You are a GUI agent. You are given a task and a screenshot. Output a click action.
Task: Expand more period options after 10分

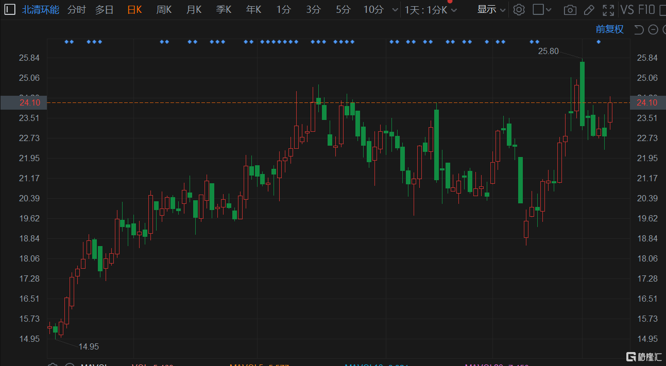[395, 10]
